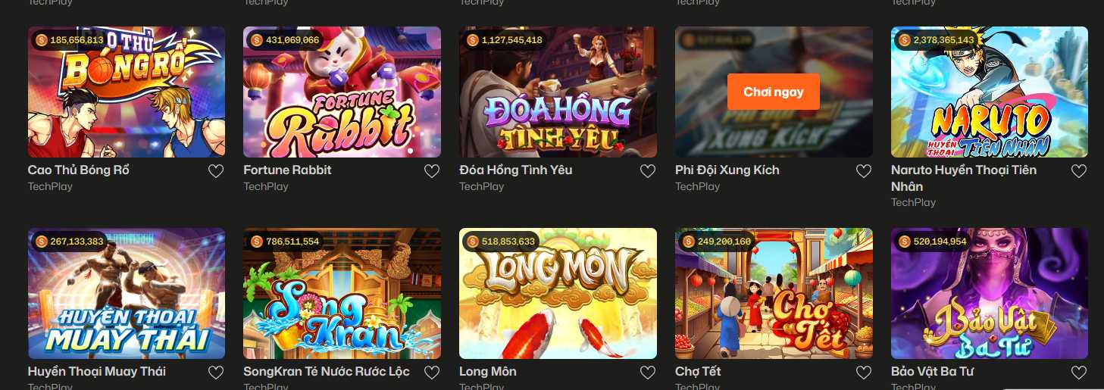Favorite the Chợ Tết game
Image resolution: width=1104 pixels, height=390 pixels.
(864, 373)
